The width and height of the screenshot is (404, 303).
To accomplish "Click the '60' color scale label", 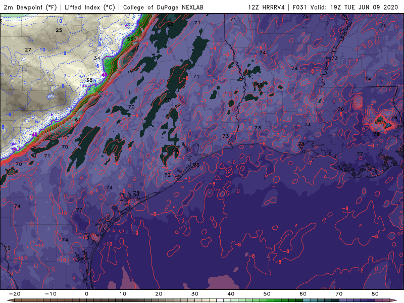I will (x=303, y=294).
